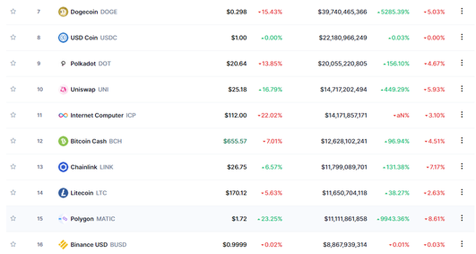This screenshot has height=254, width=476.
Task: Click Uniswap 16.79% change value
Action: point(270,89)
